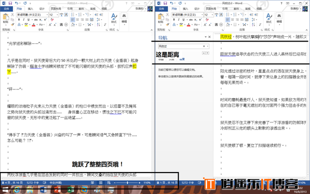This screenshot has width=310, height=194.
Task: Open the search options arrow in 导航 search box
Action: point(207,46)
